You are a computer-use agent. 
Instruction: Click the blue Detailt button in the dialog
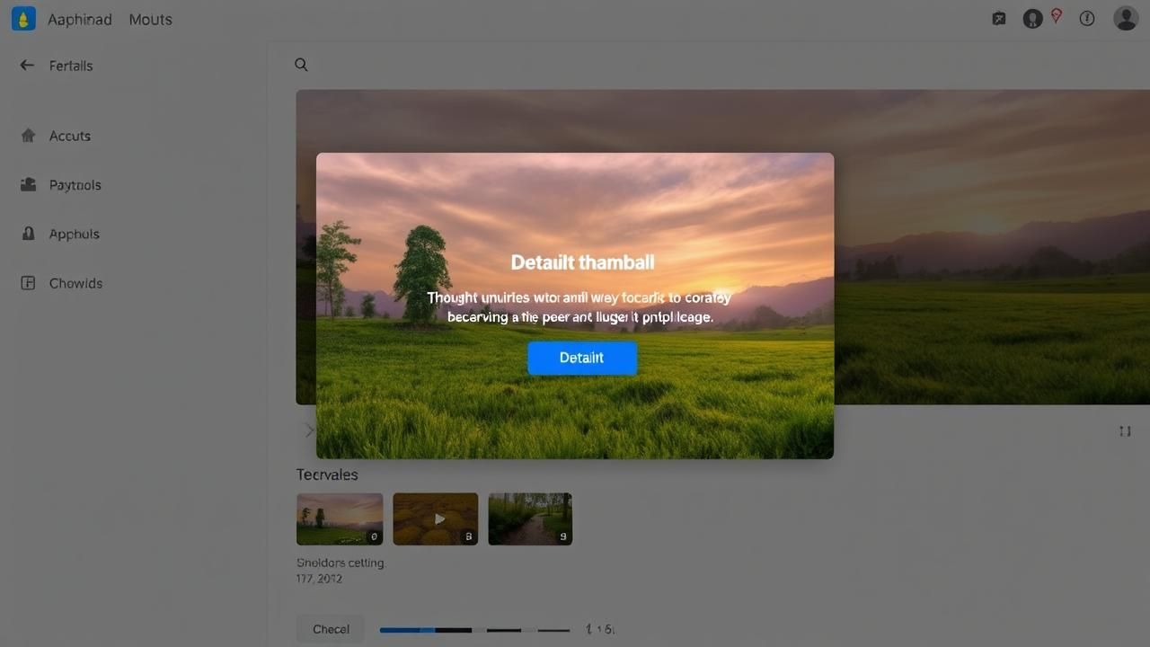click(x=582, y=358)
